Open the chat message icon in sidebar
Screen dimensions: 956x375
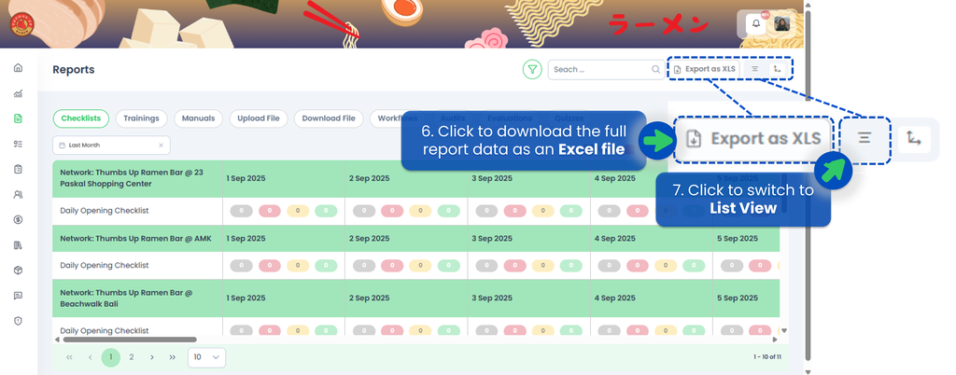pos(18,296)
